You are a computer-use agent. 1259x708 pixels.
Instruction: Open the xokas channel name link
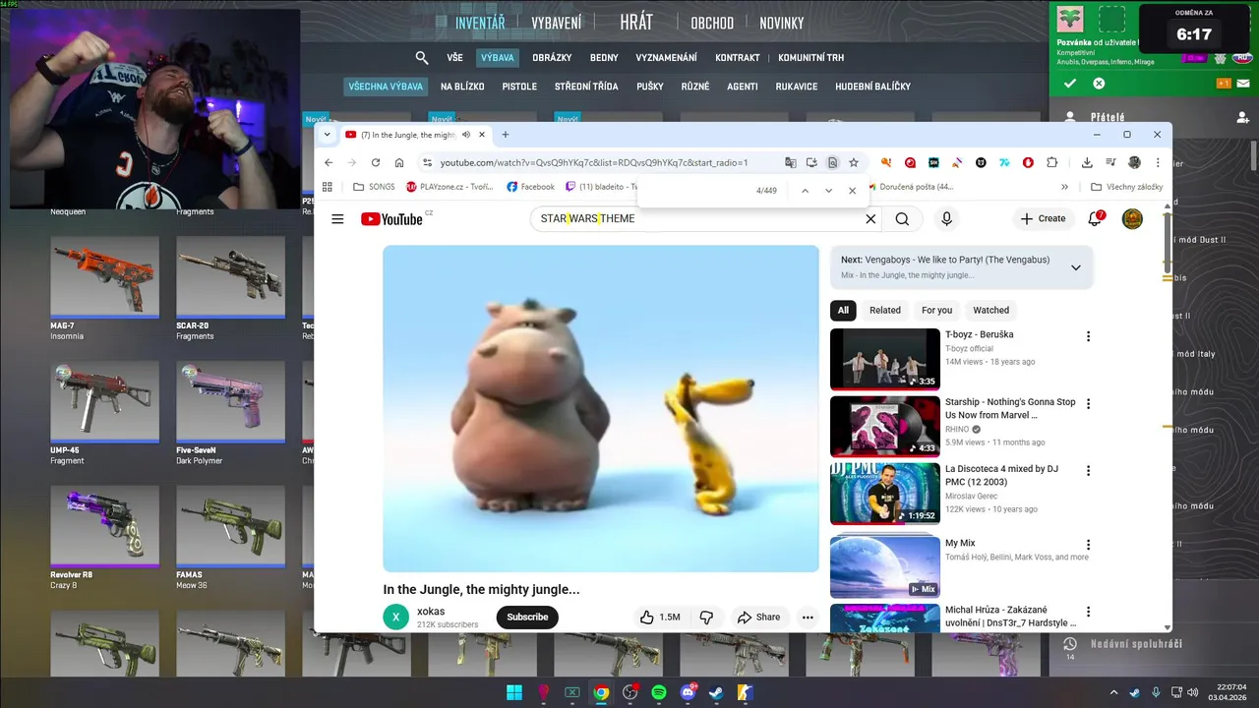coord(431,612)
